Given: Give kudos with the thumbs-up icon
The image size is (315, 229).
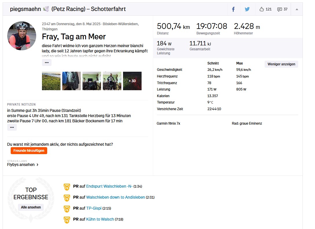Looking at the screenshot, I should tap(262, 9).
